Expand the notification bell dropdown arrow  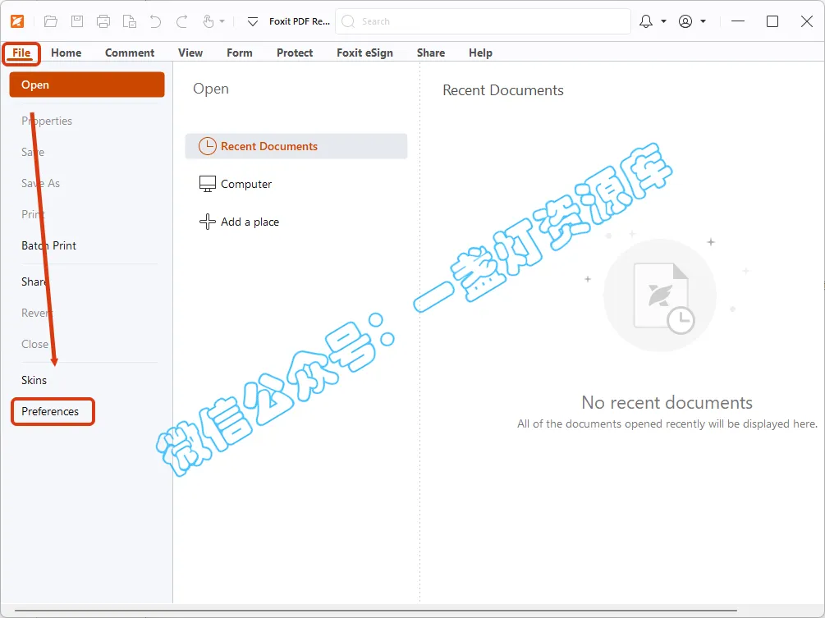(663, 21)
